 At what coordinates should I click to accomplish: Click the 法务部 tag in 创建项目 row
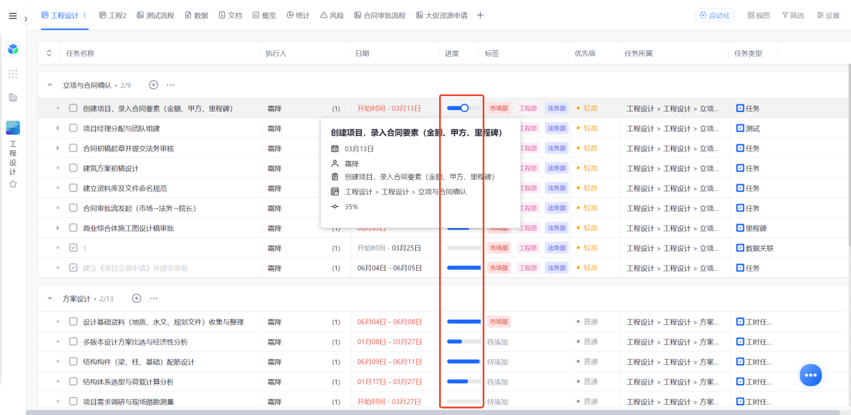click(x=556, y=108)
